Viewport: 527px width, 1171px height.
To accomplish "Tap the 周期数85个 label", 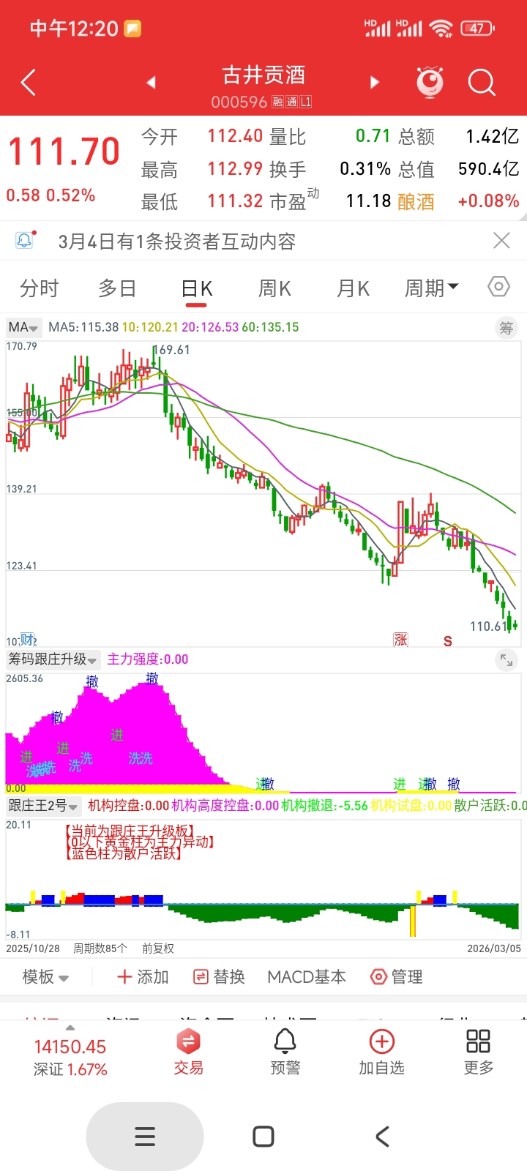I will pos(100,949).
